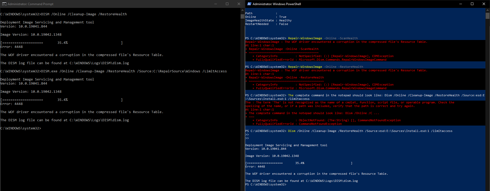The width and height of the screenshot is (490, 191).
Task: Click 'Image Version: 10.0.19042.1348' in PowerShell
Action: coord(272,156)
